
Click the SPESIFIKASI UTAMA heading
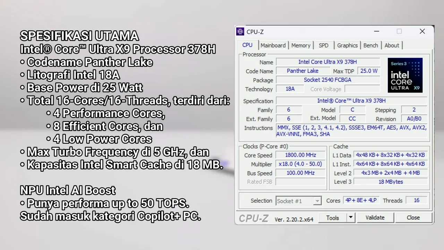coord(79,36)
